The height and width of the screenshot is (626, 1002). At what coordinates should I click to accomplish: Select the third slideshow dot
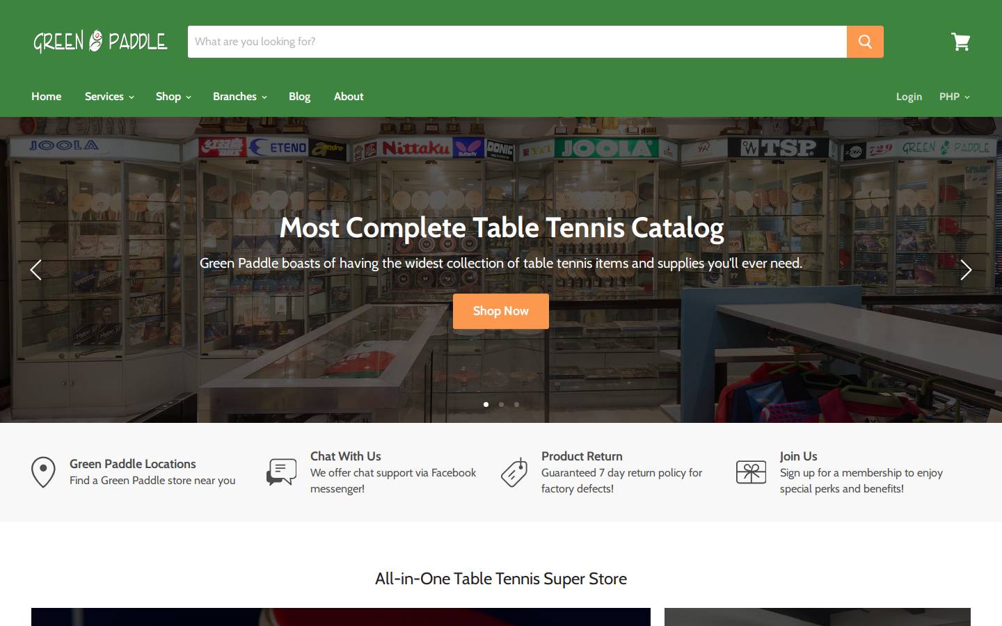coord(516,404)
